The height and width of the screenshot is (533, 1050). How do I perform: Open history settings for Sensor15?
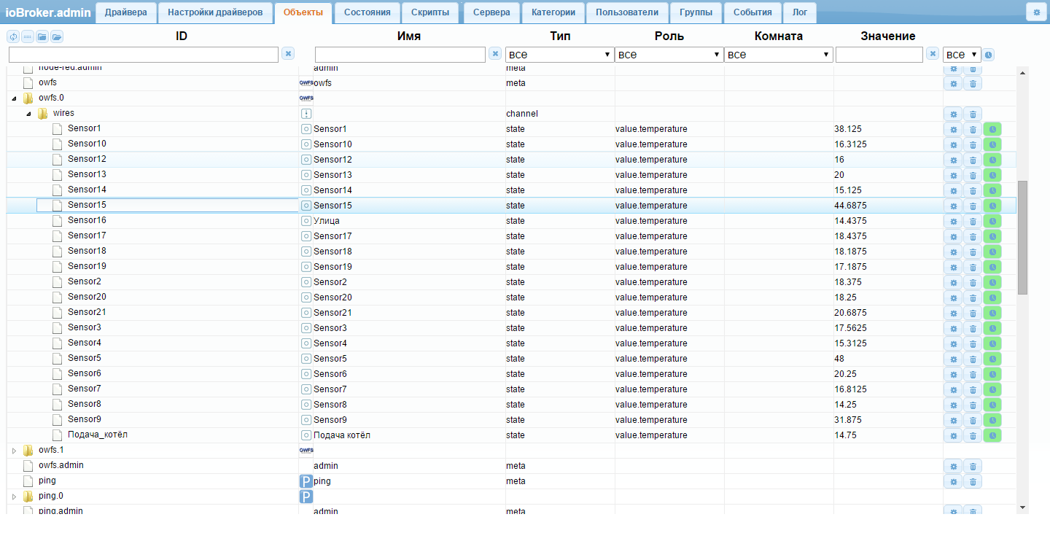[x=992, y=206]
